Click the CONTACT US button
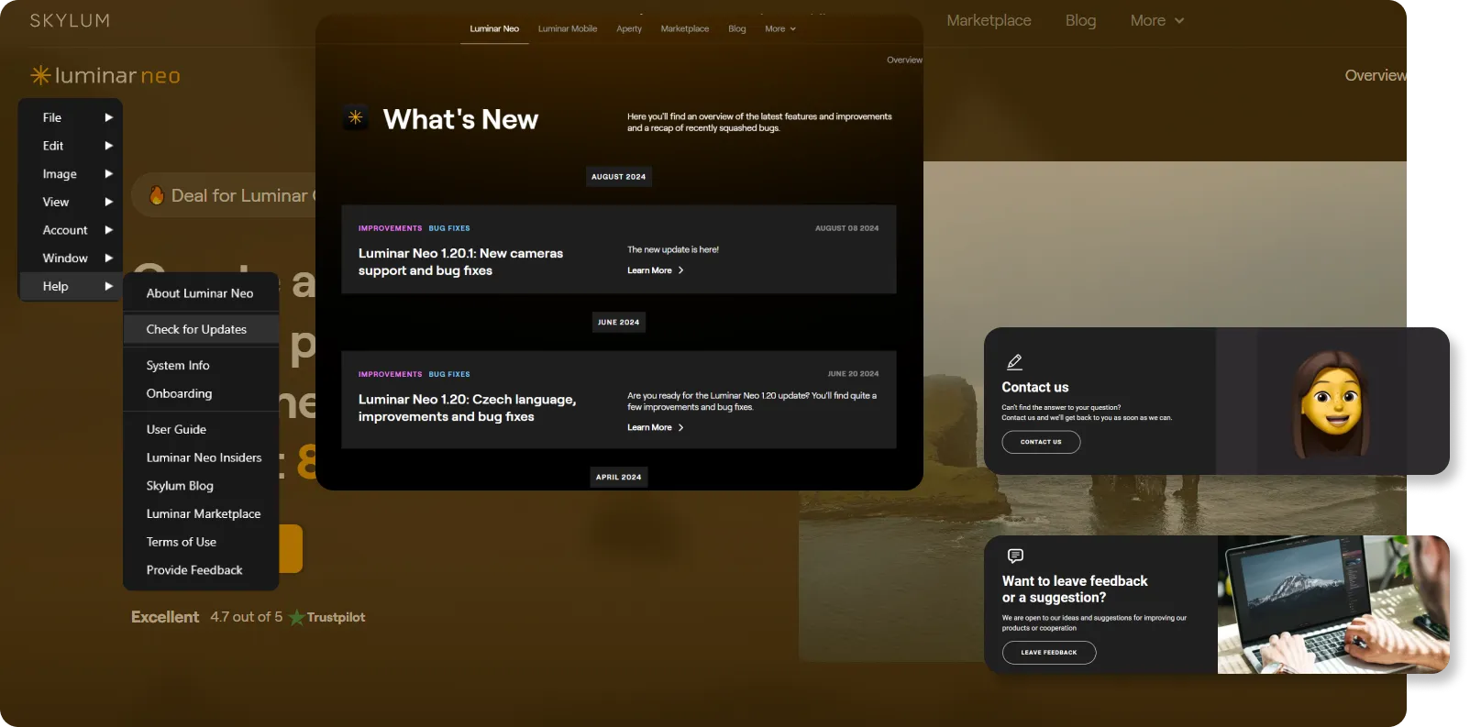The image size is (1470, 727). click(1041, 442)
